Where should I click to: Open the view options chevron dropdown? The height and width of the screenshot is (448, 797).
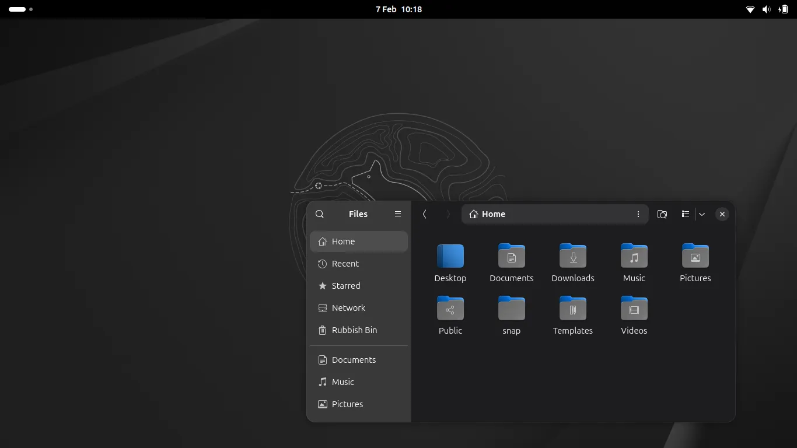pyautogui.click(x=702, y=214)
